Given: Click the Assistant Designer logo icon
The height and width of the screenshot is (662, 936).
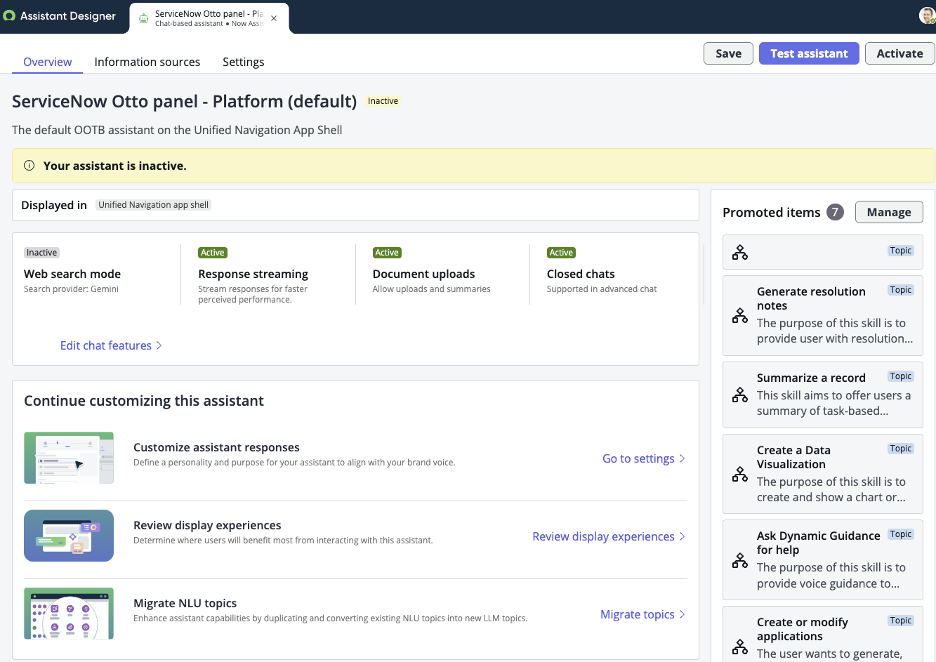Looking at the screenshot, I should (x=9, y=15).
